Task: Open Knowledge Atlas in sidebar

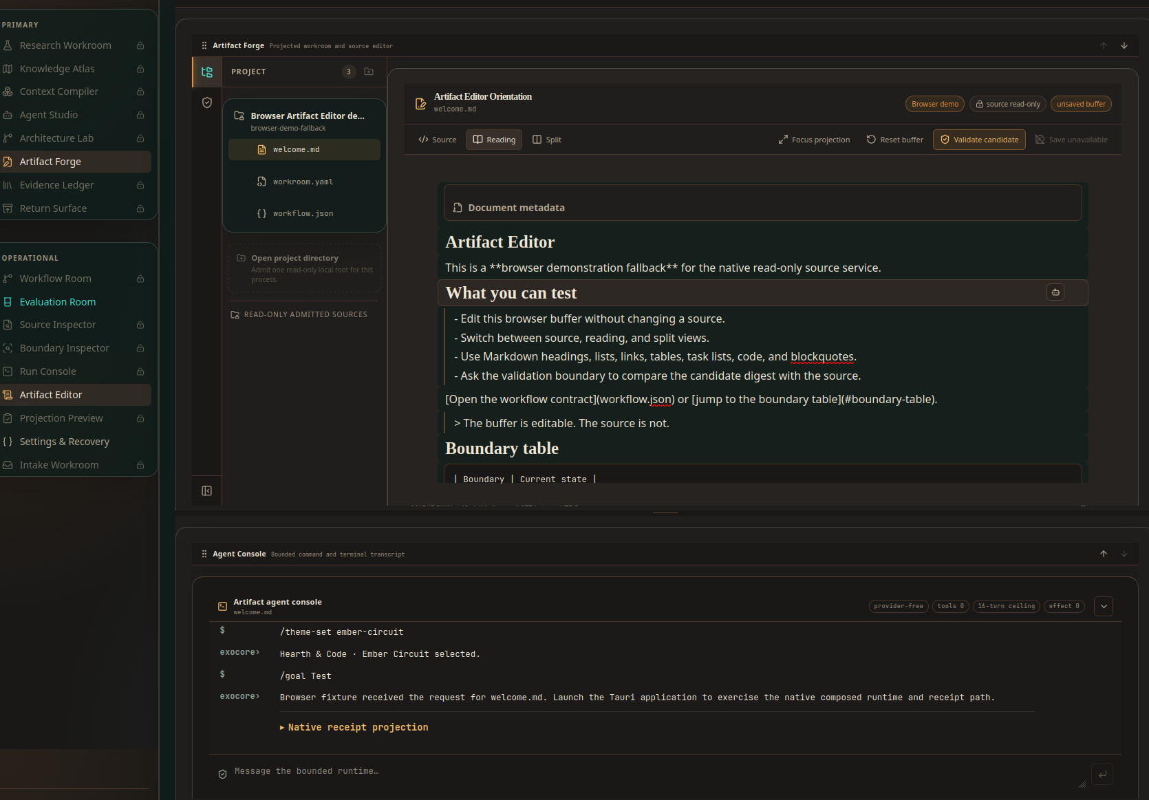Action: point(76,69)
